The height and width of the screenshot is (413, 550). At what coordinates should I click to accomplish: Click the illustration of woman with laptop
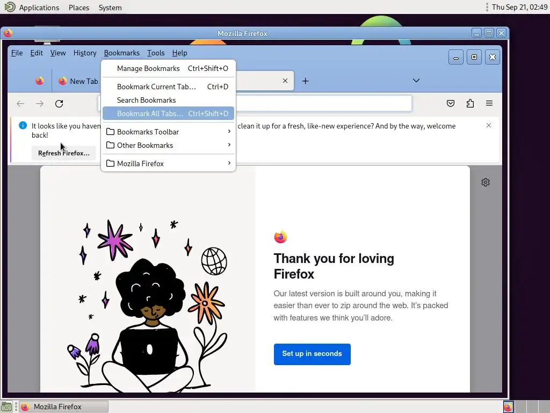pyautogui.click(x=148, y=305)
